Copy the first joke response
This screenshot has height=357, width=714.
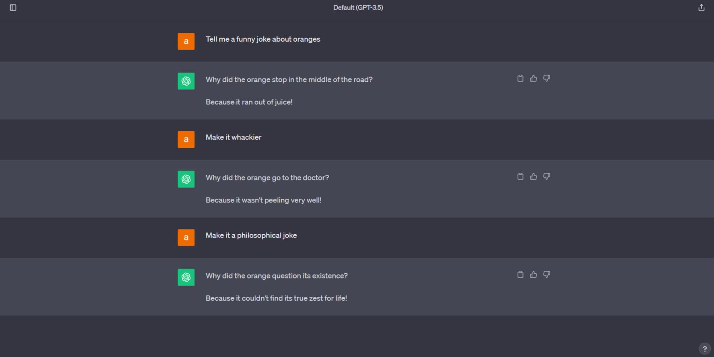tap(520, 78)
